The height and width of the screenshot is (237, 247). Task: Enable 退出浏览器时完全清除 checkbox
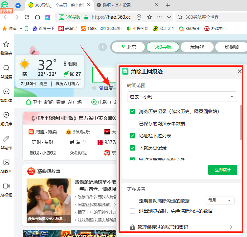132,211
